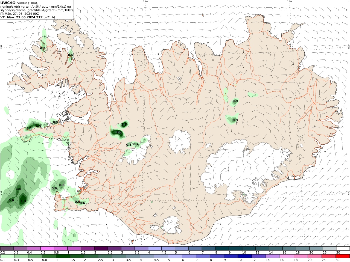Screen dimensions: 350x262
Task: Click the UWC/IG title text
Action: coord(8,3)
